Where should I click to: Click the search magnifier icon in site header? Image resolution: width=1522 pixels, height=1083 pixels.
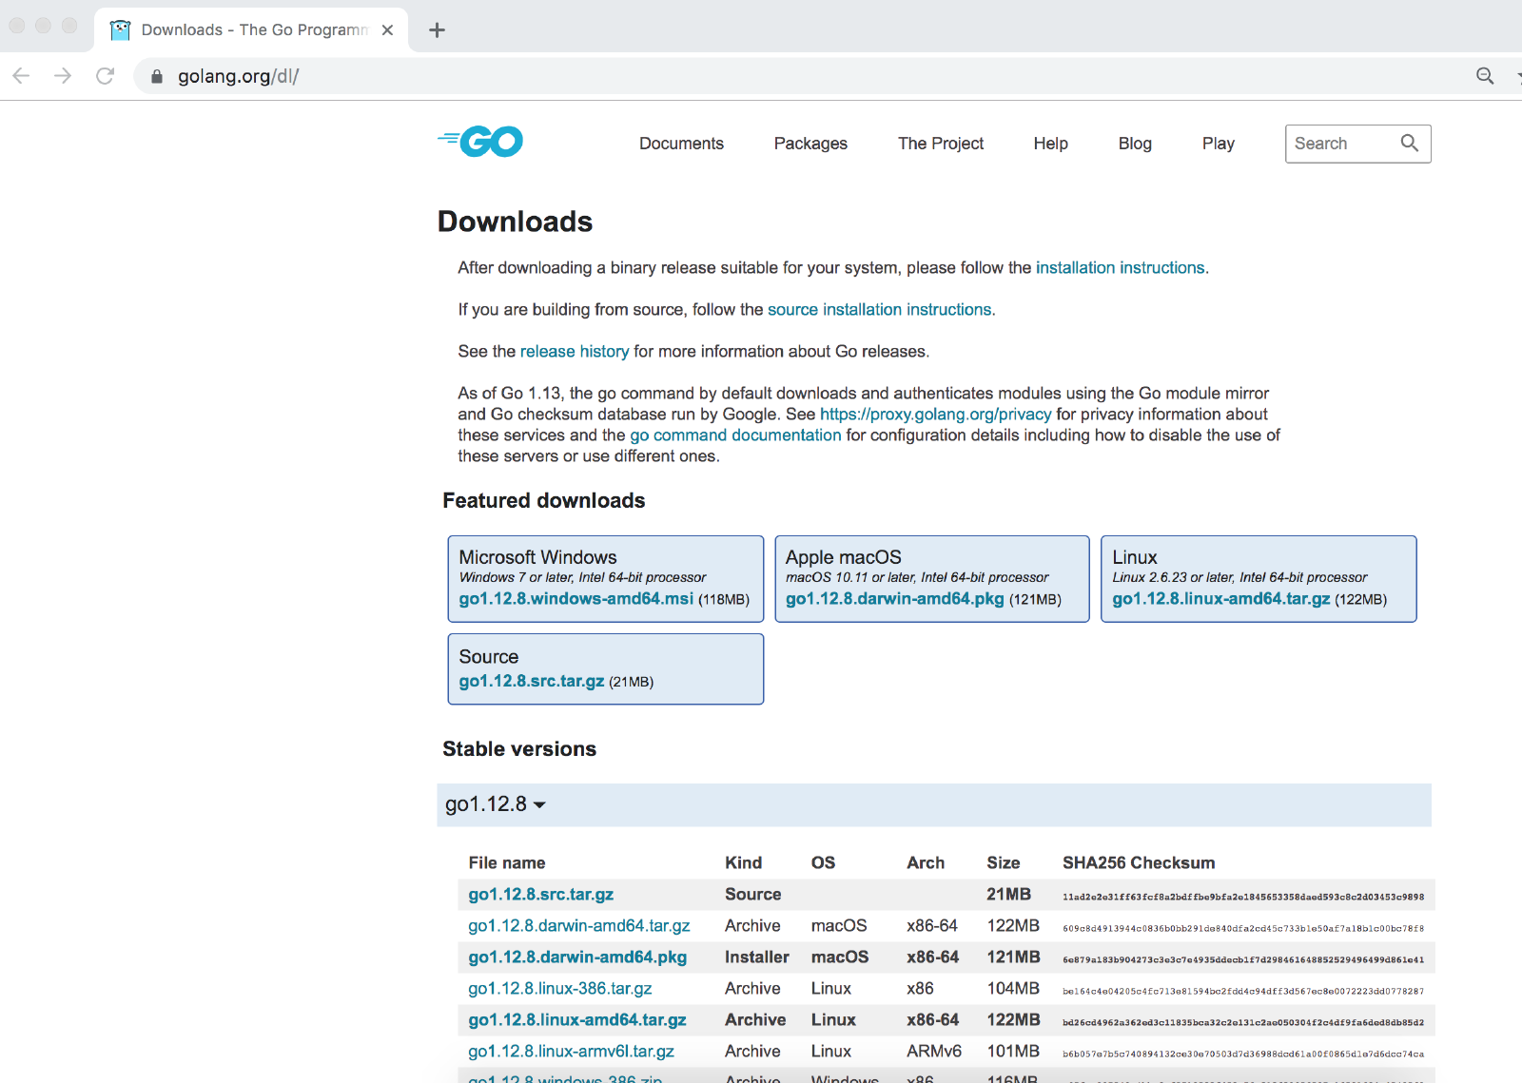(x=1409, y=144)
